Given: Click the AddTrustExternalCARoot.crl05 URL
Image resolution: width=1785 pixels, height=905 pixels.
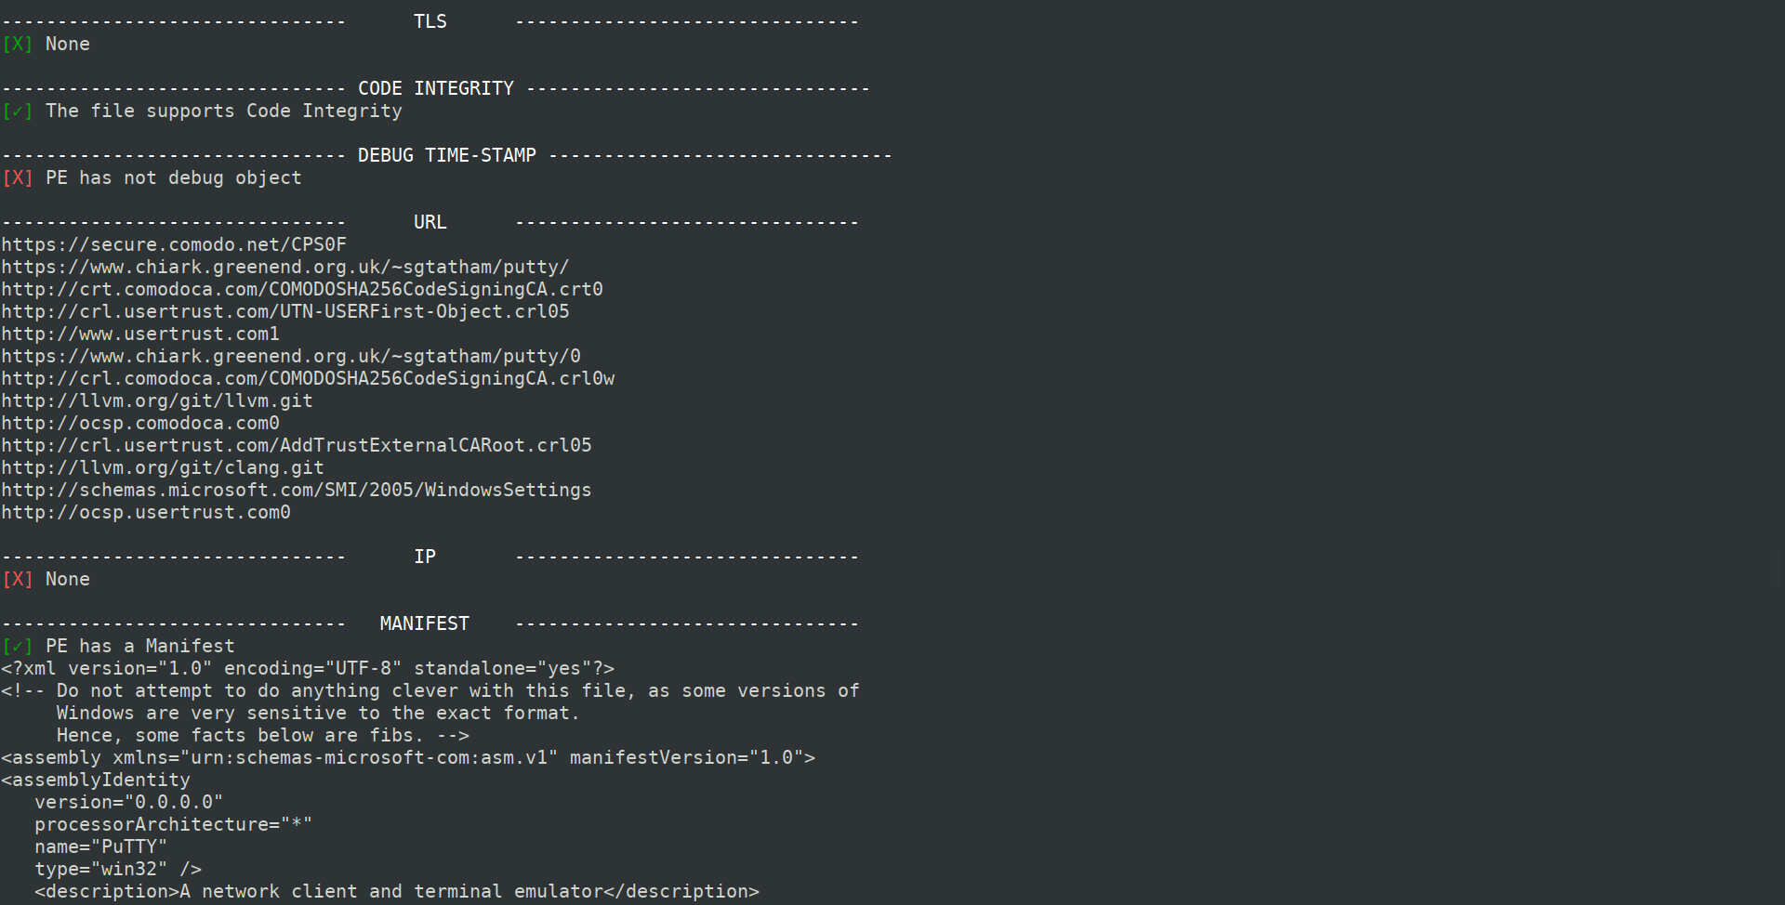Looking at the screenshot, I should (x=297, y=445).
